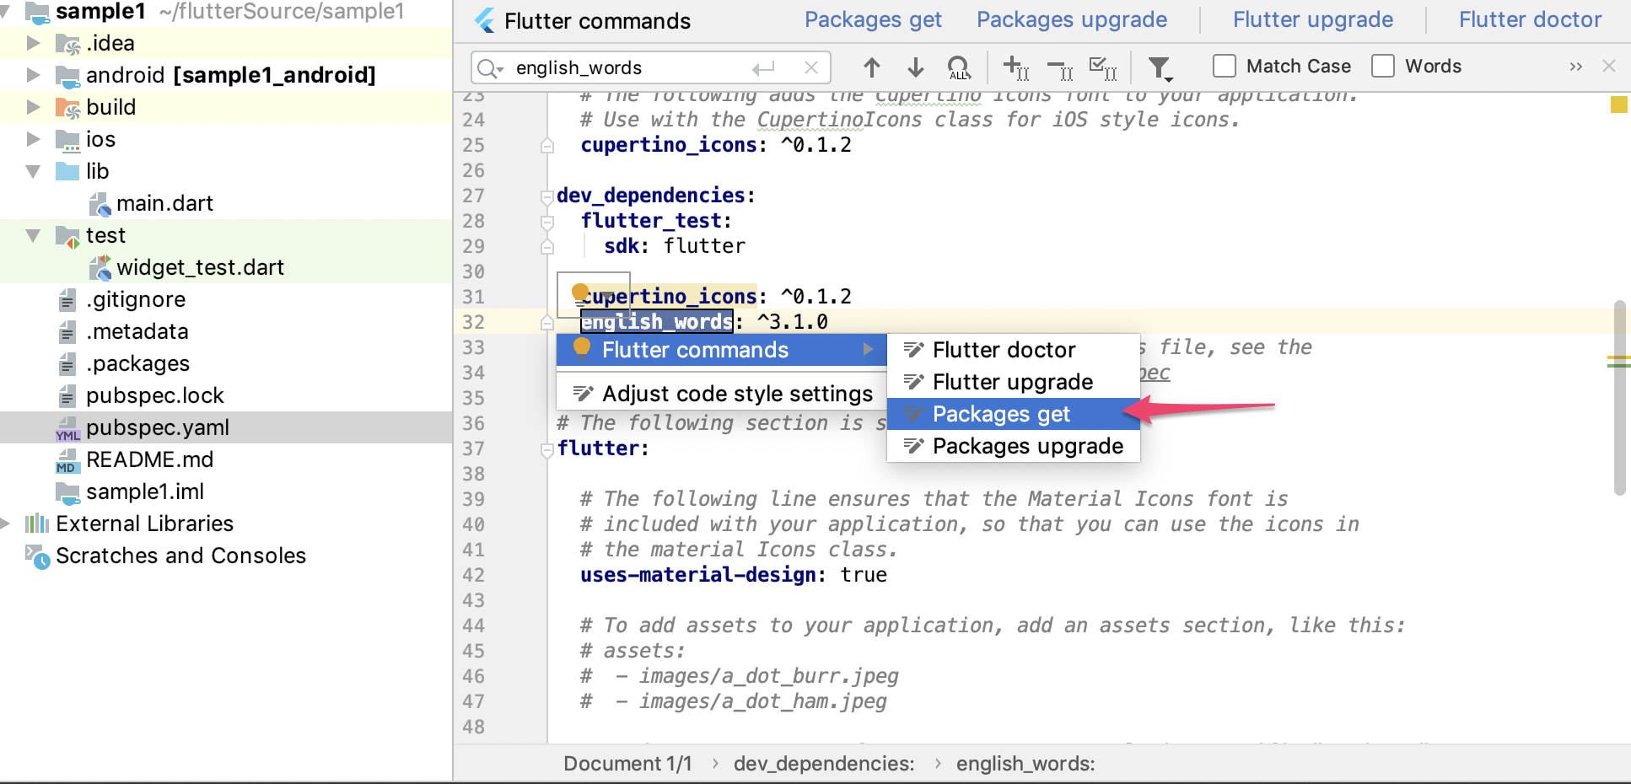Viewport: 1631px width, 784px height.
Task: Click the next occurrence down arrow
Action: 916,67
